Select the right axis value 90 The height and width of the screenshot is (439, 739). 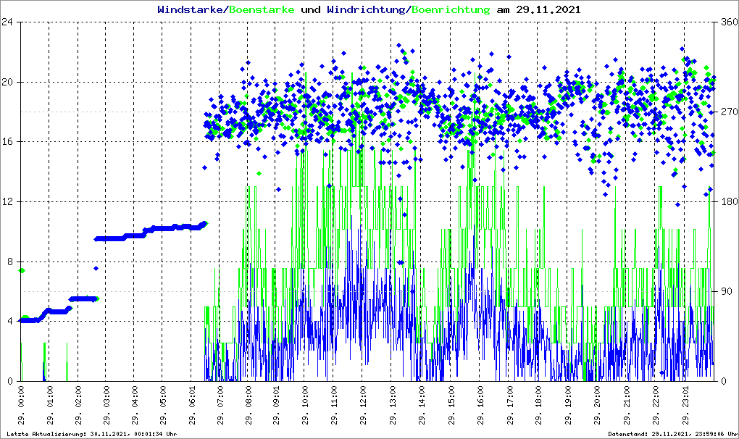[725, 291]
